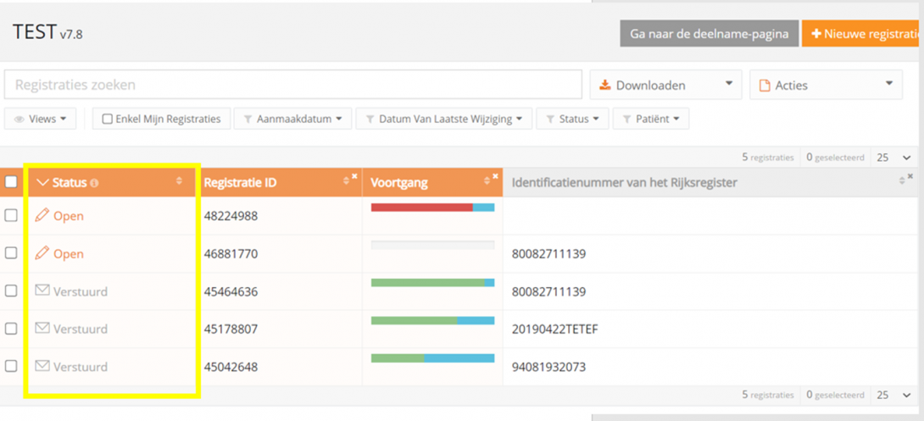This screenshot has width=924, height=421.
Task: Remove the Registratie ID column via x icon
Action: pos(354,177)
